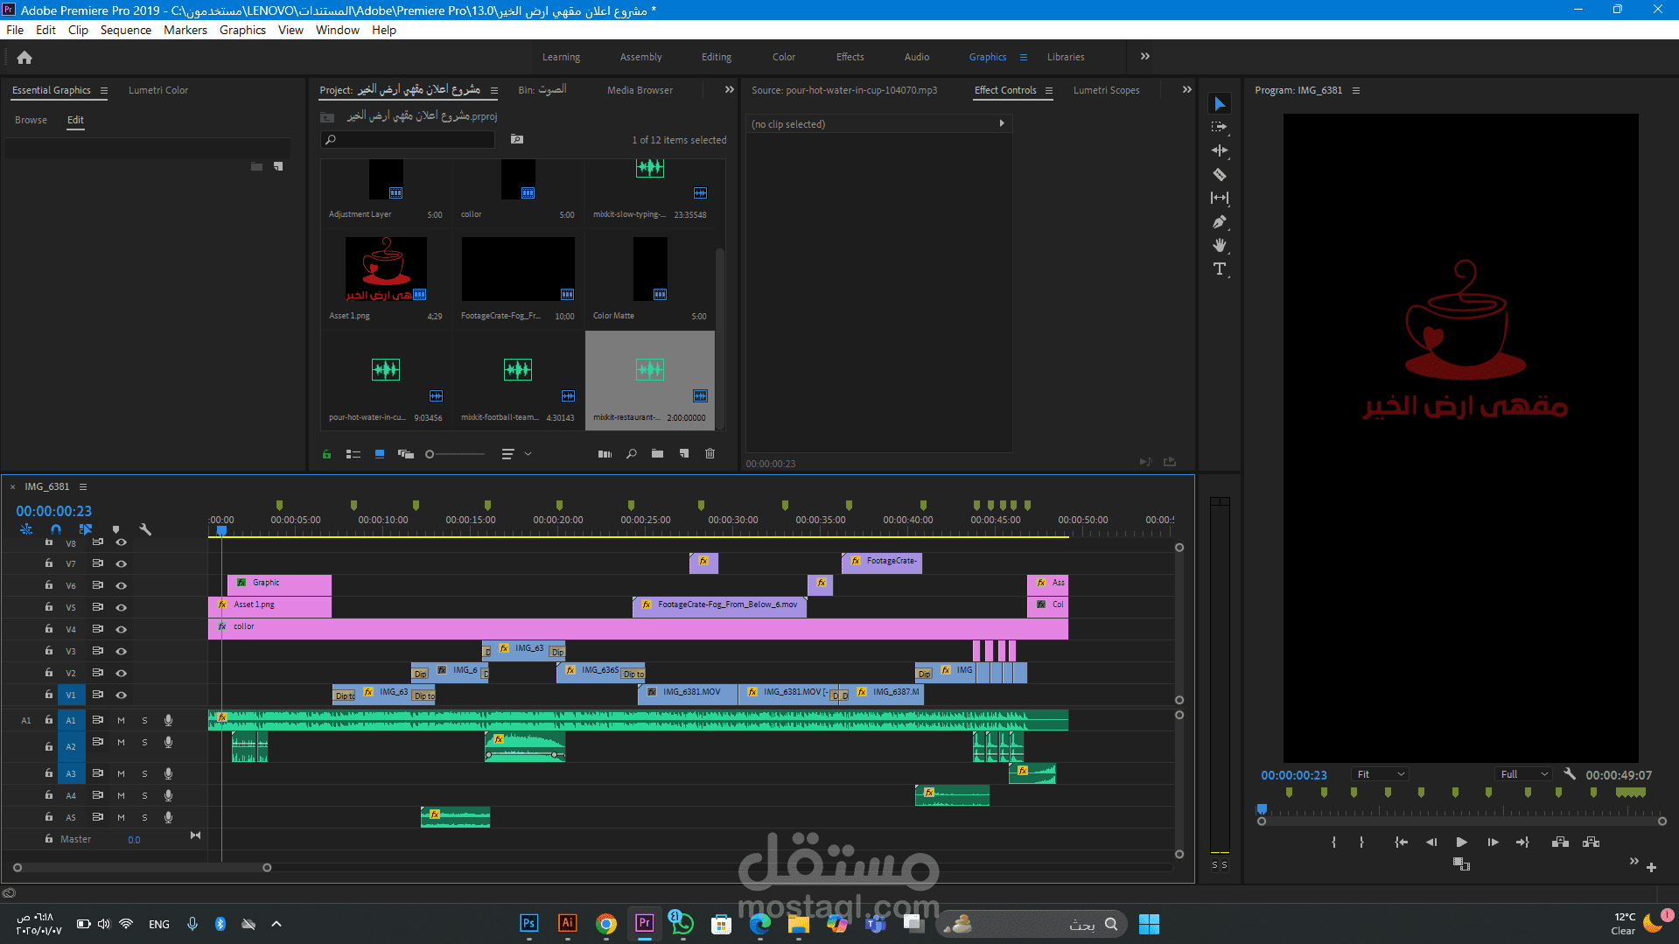Expand hidden workspaces chevron

click(x=1145, y=57)
